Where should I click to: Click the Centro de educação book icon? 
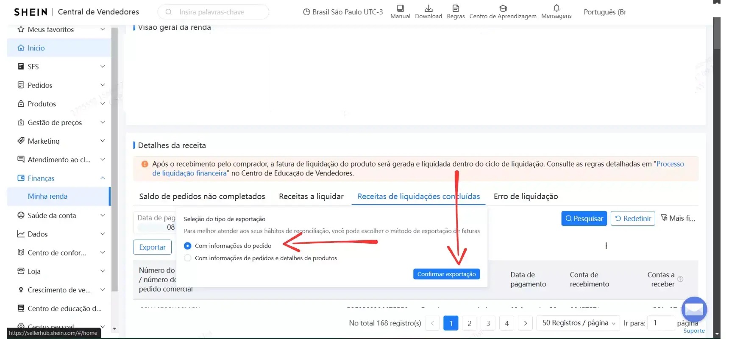coord(21,308)
